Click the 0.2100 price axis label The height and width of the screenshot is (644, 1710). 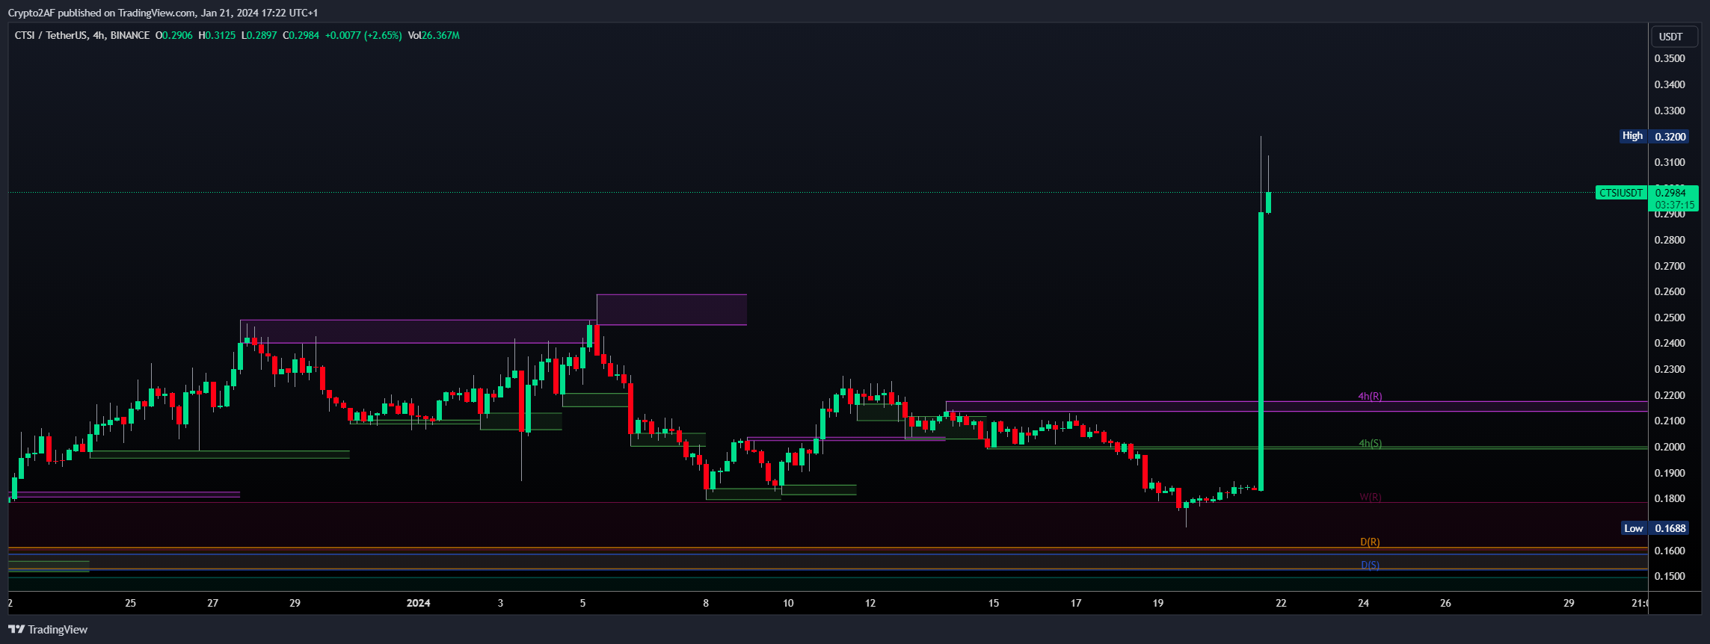click(1670, 421)
